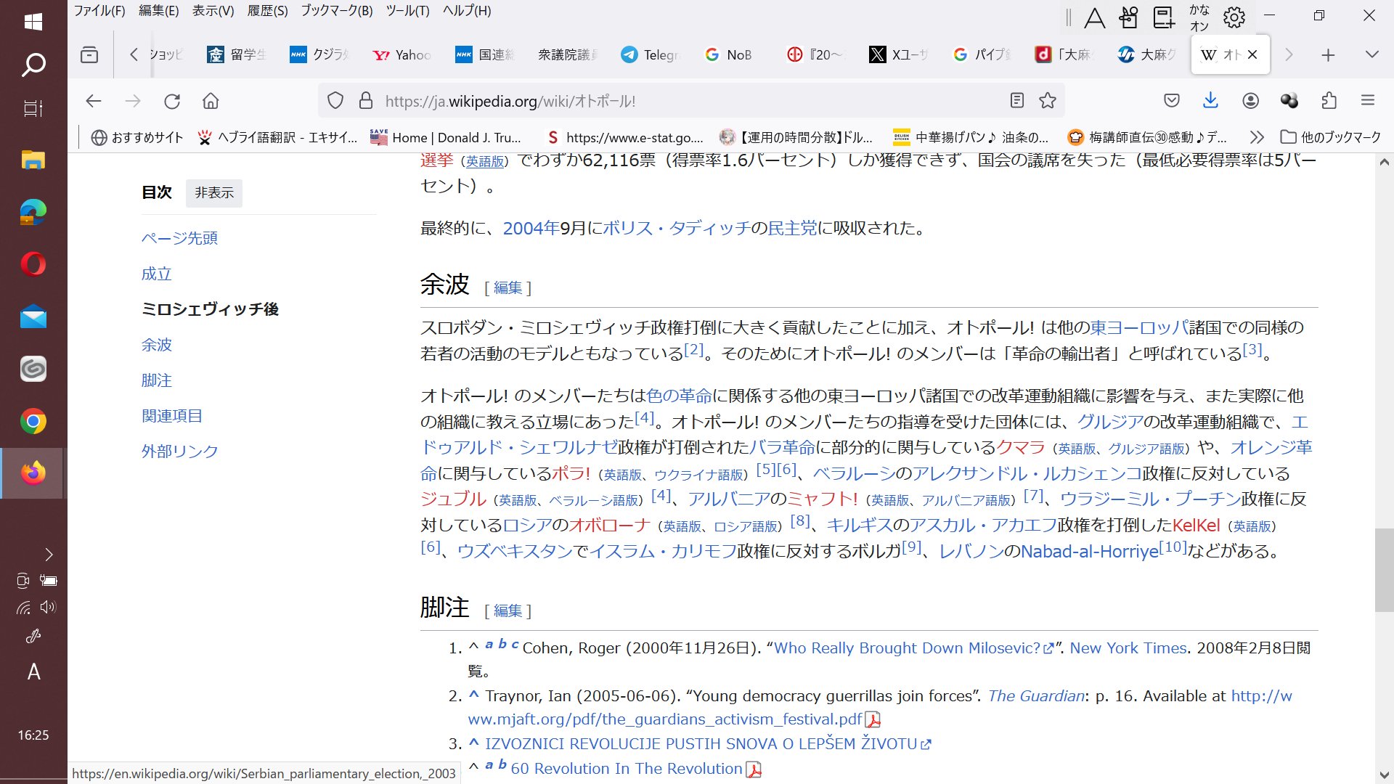Bookmark this page with star icon
This screenshot has width=1394, height=784.
tap(1047, 101)
